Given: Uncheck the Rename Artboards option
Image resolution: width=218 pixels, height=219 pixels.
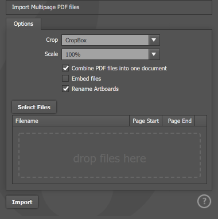Looking at the screenshot, I should (x=65, y=89).
